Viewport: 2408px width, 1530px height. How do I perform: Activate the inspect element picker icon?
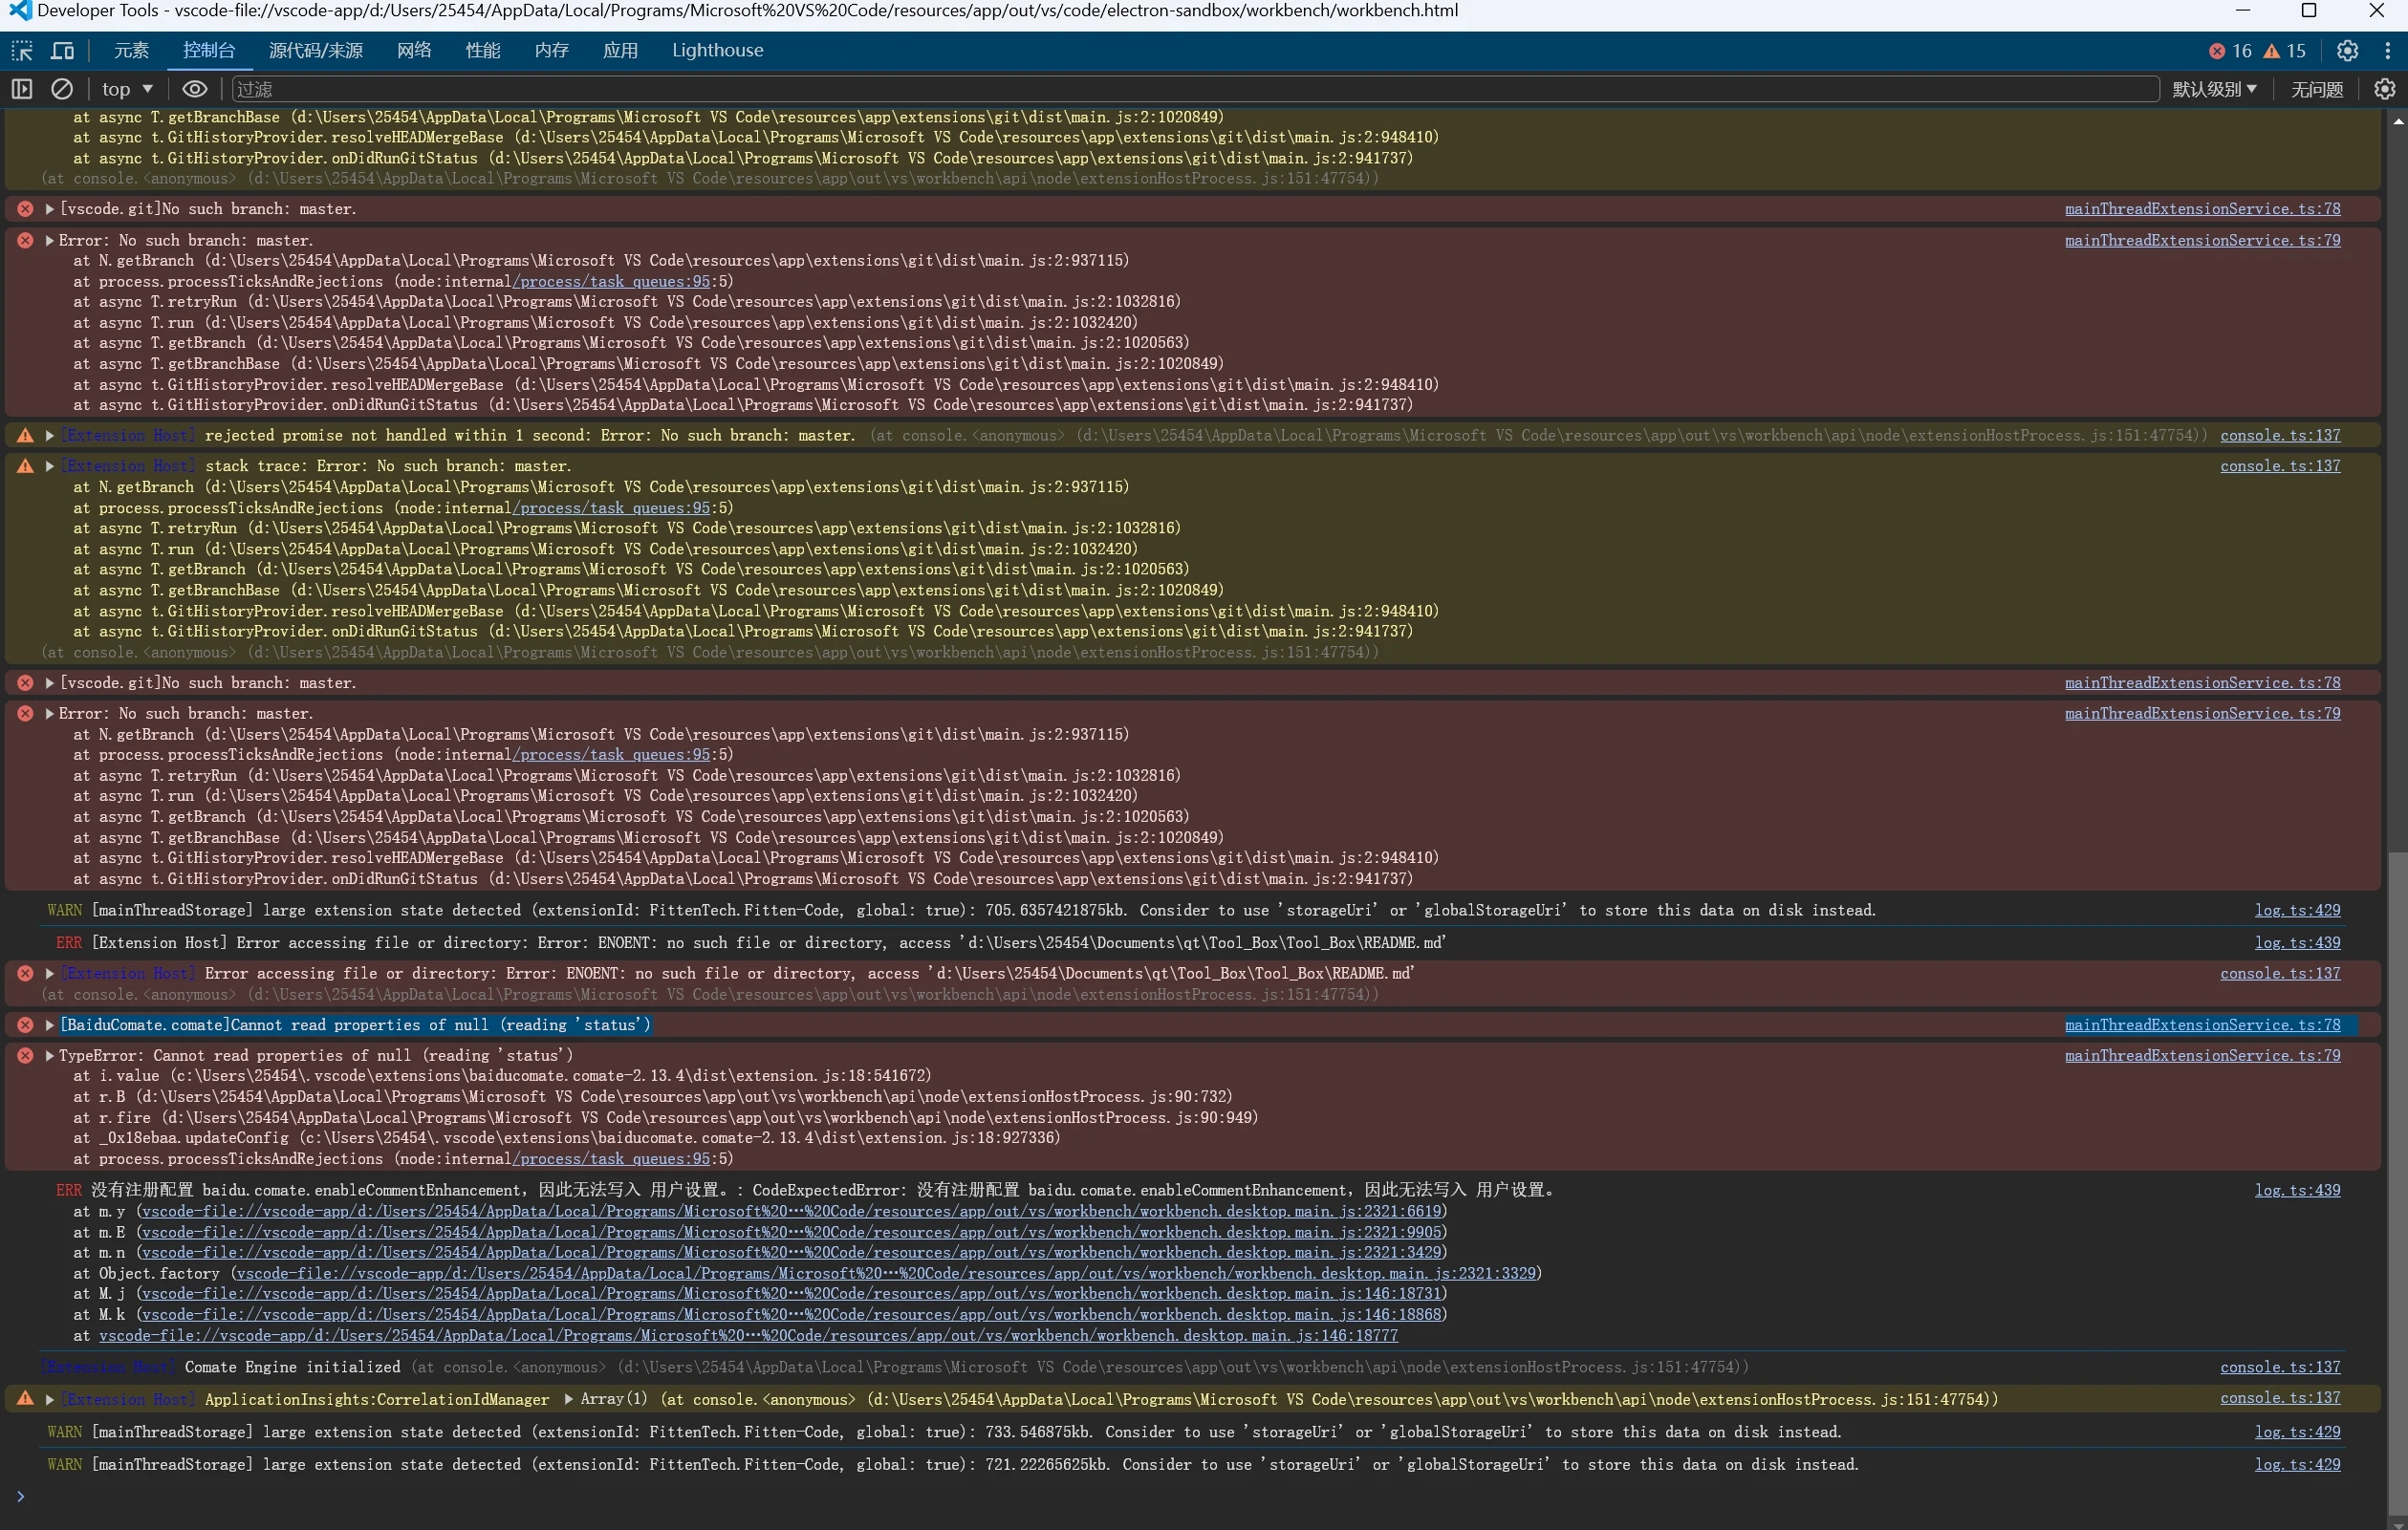(x=22, y=50)
